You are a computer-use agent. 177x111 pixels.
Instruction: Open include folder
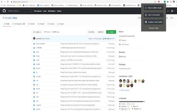coord(38,77)
